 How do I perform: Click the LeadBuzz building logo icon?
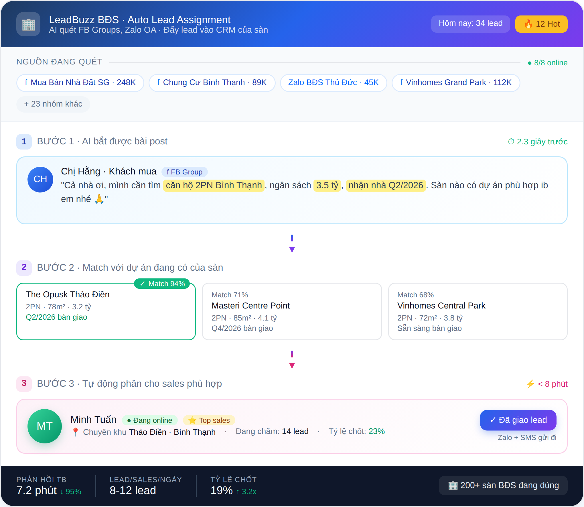click(x=28, y=24)
